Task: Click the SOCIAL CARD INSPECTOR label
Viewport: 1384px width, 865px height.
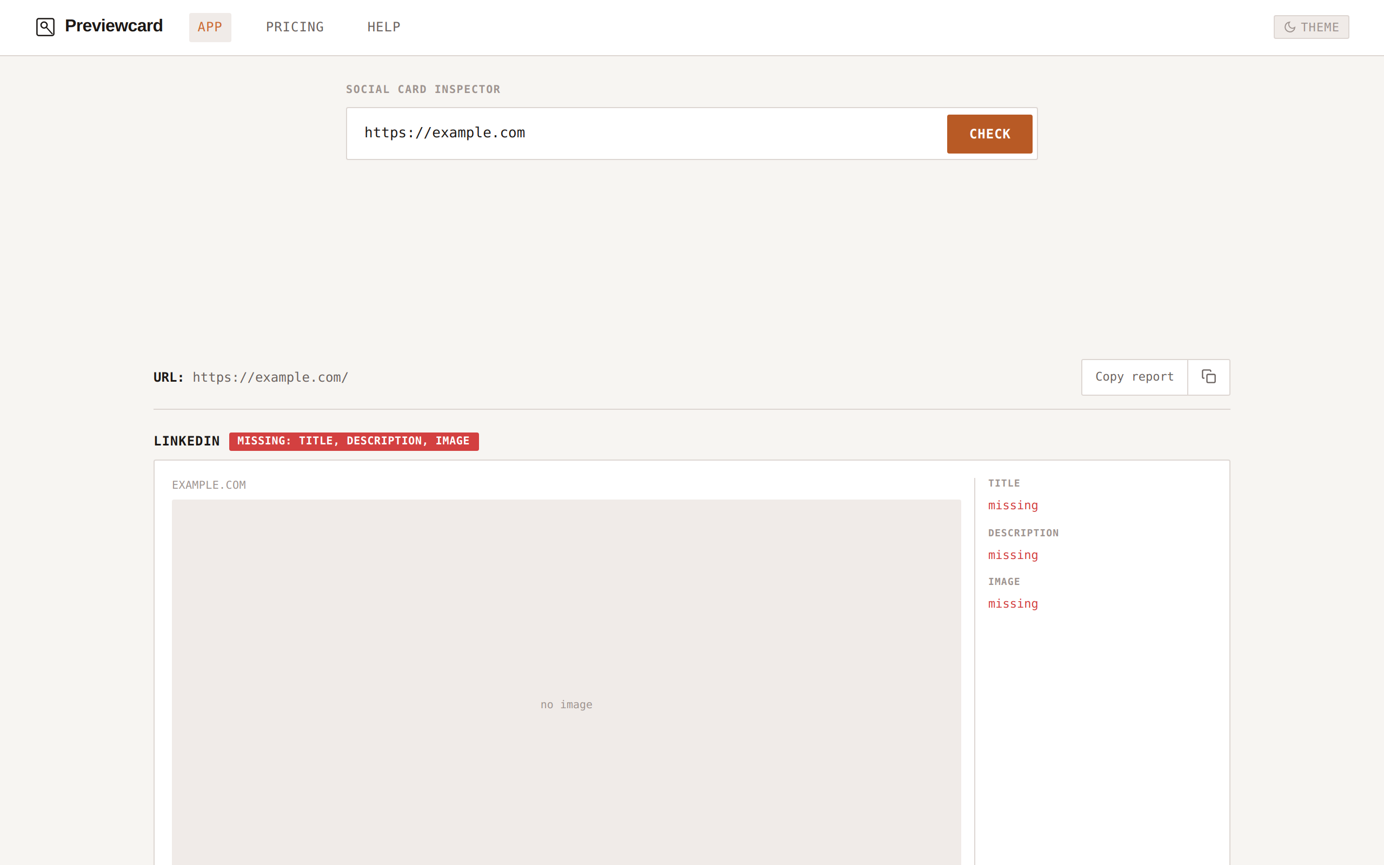Action: [423, 89]
